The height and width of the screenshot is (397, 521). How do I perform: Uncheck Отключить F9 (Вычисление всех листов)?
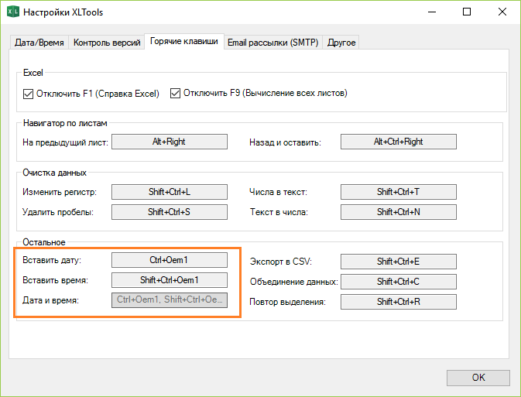pyautogui.click(x=175, y=94)
